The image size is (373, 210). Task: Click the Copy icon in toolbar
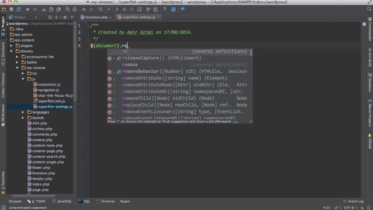point(51,9)
